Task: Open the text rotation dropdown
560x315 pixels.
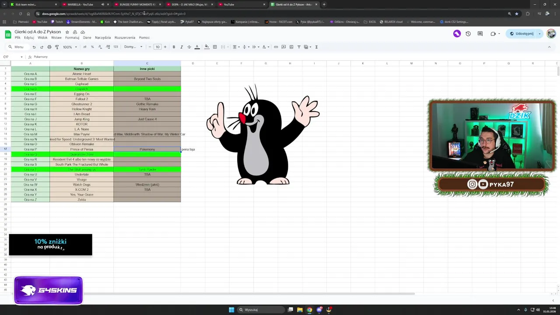Action: click(x=265, y=47)
